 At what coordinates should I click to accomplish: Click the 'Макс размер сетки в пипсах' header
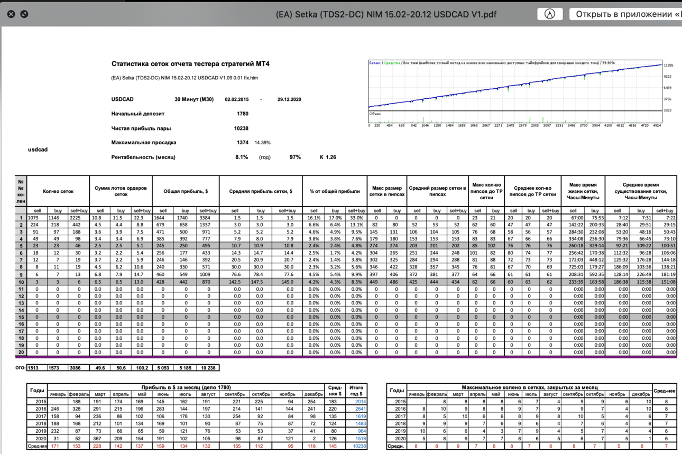[387, 191]
